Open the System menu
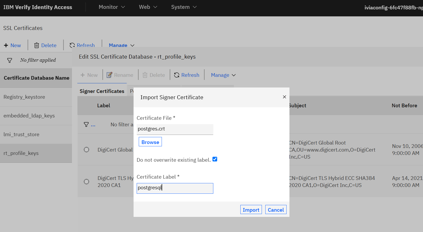 [x=184, y=7]
